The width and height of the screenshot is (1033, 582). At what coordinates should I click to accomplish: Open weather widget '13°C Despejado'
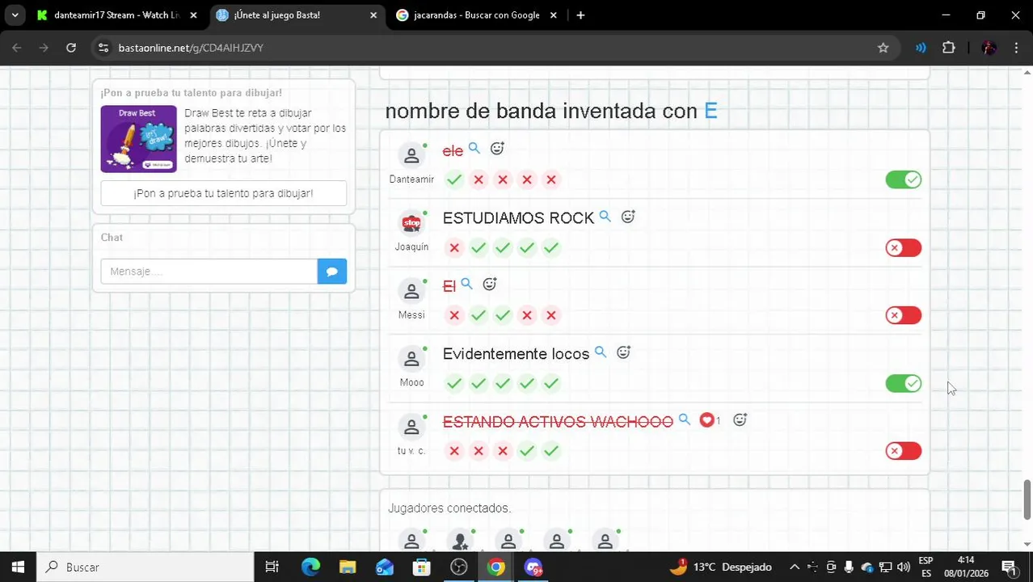pyautogui.click(x=721, y=567)
